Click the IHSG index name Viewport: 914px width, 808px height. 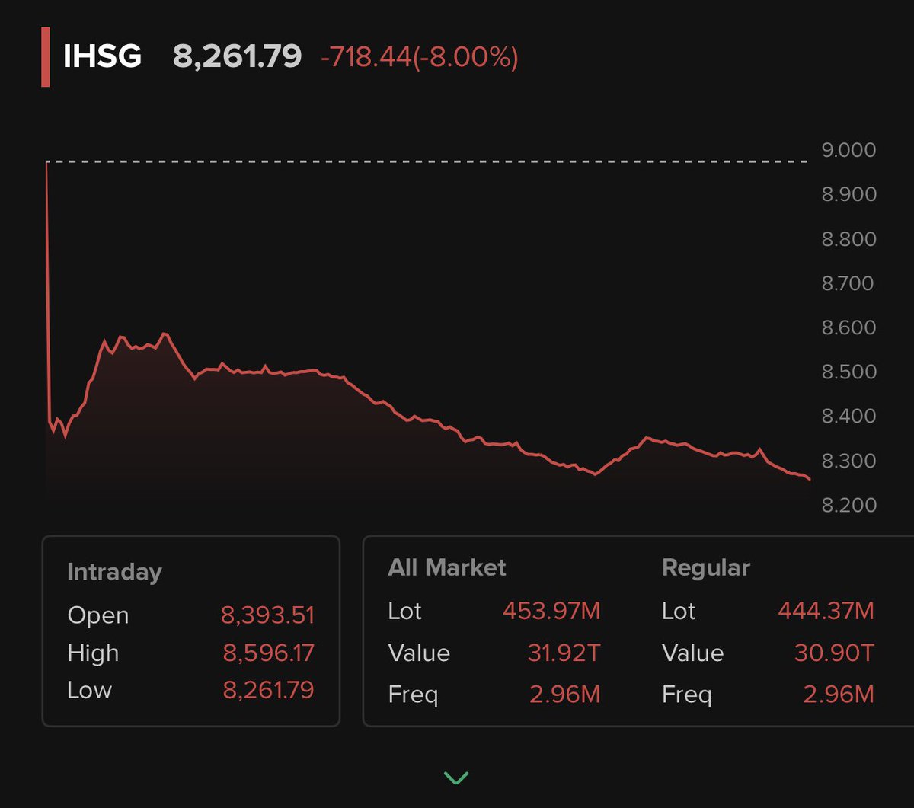[103, 56]
